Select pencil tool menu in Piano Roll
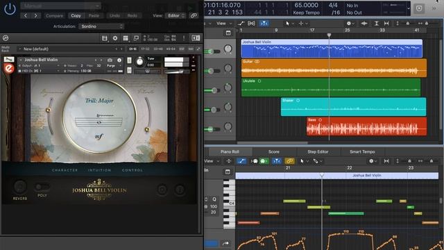This screenshot has height=250, width=444. [318, 161]
